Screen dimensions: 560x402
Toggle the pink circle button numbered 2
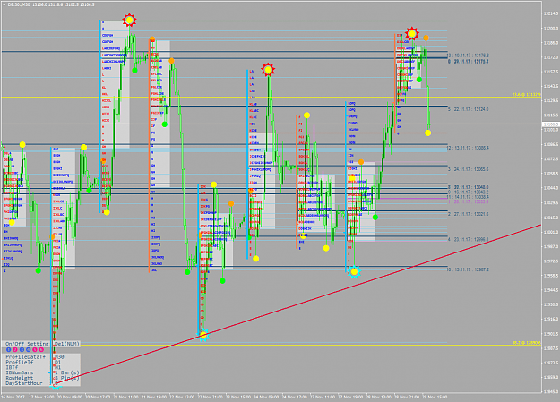click(15, 349)
